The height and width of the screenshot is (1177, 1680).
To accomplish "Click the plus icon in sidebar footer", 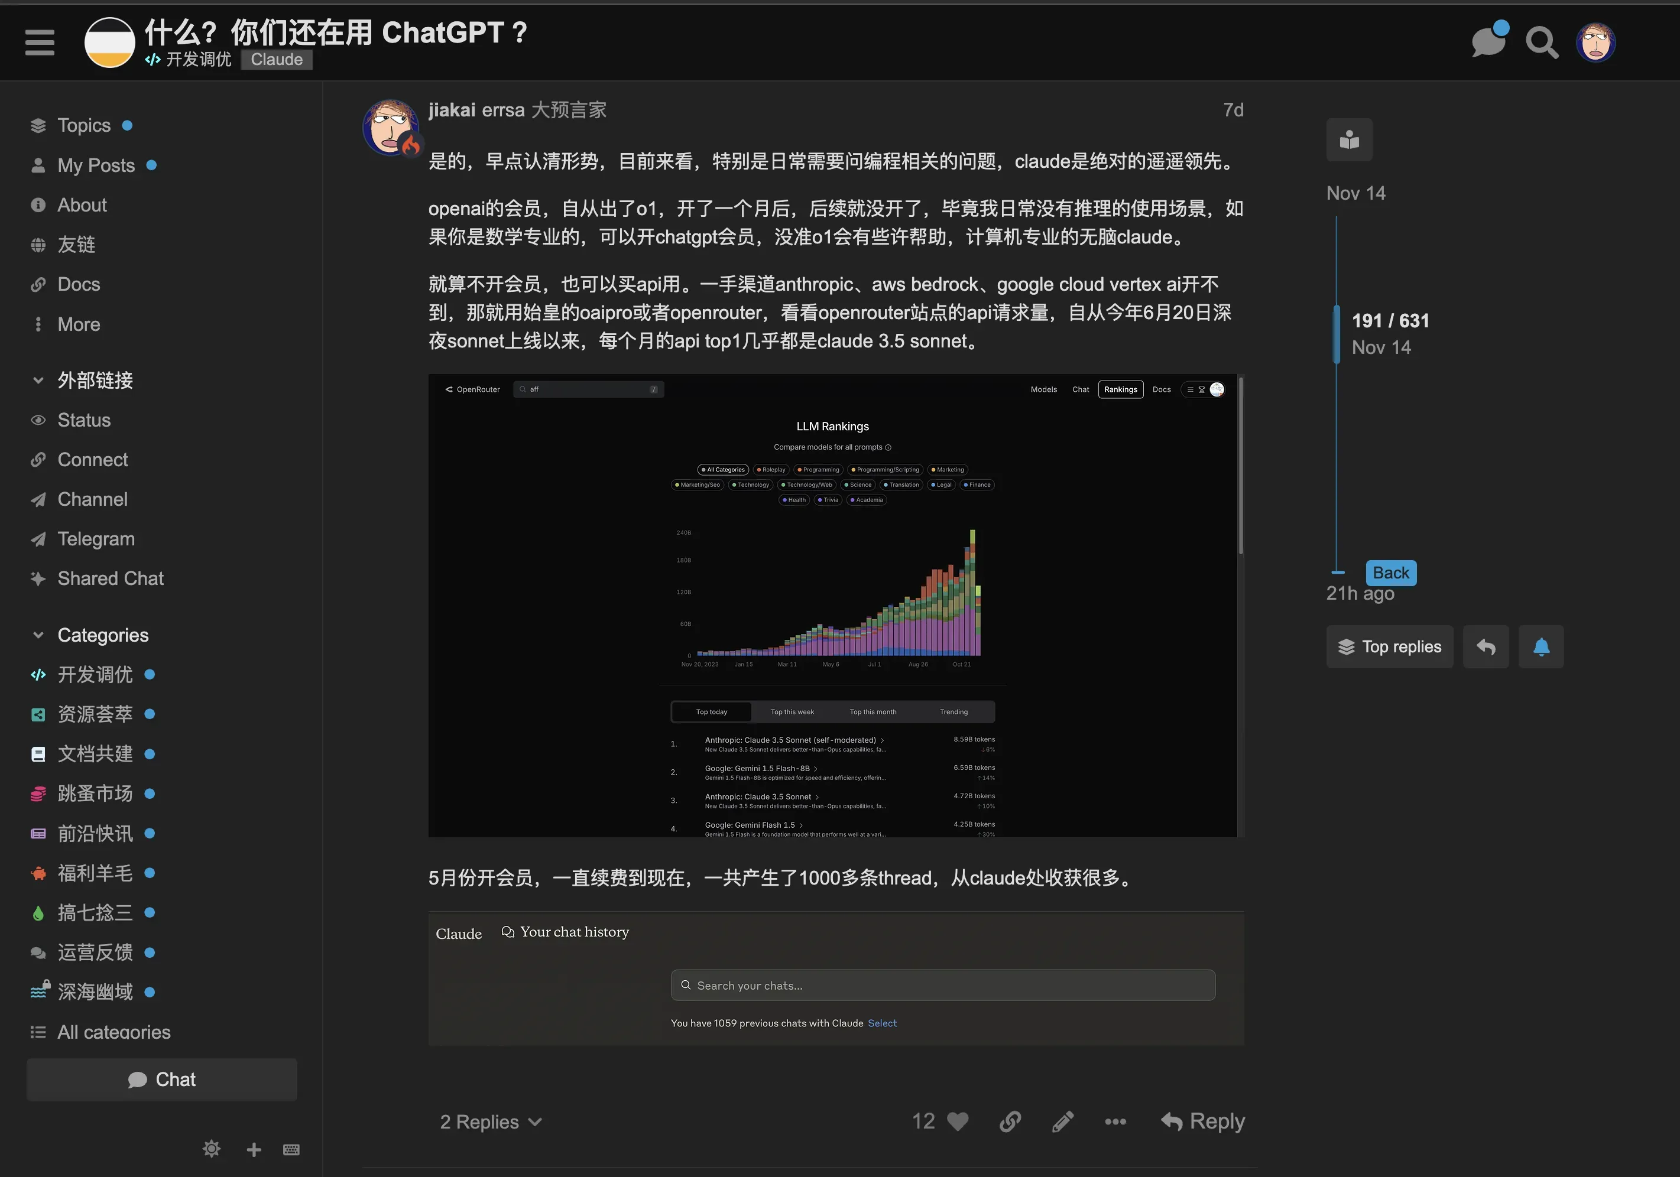I will [254, 1150].
